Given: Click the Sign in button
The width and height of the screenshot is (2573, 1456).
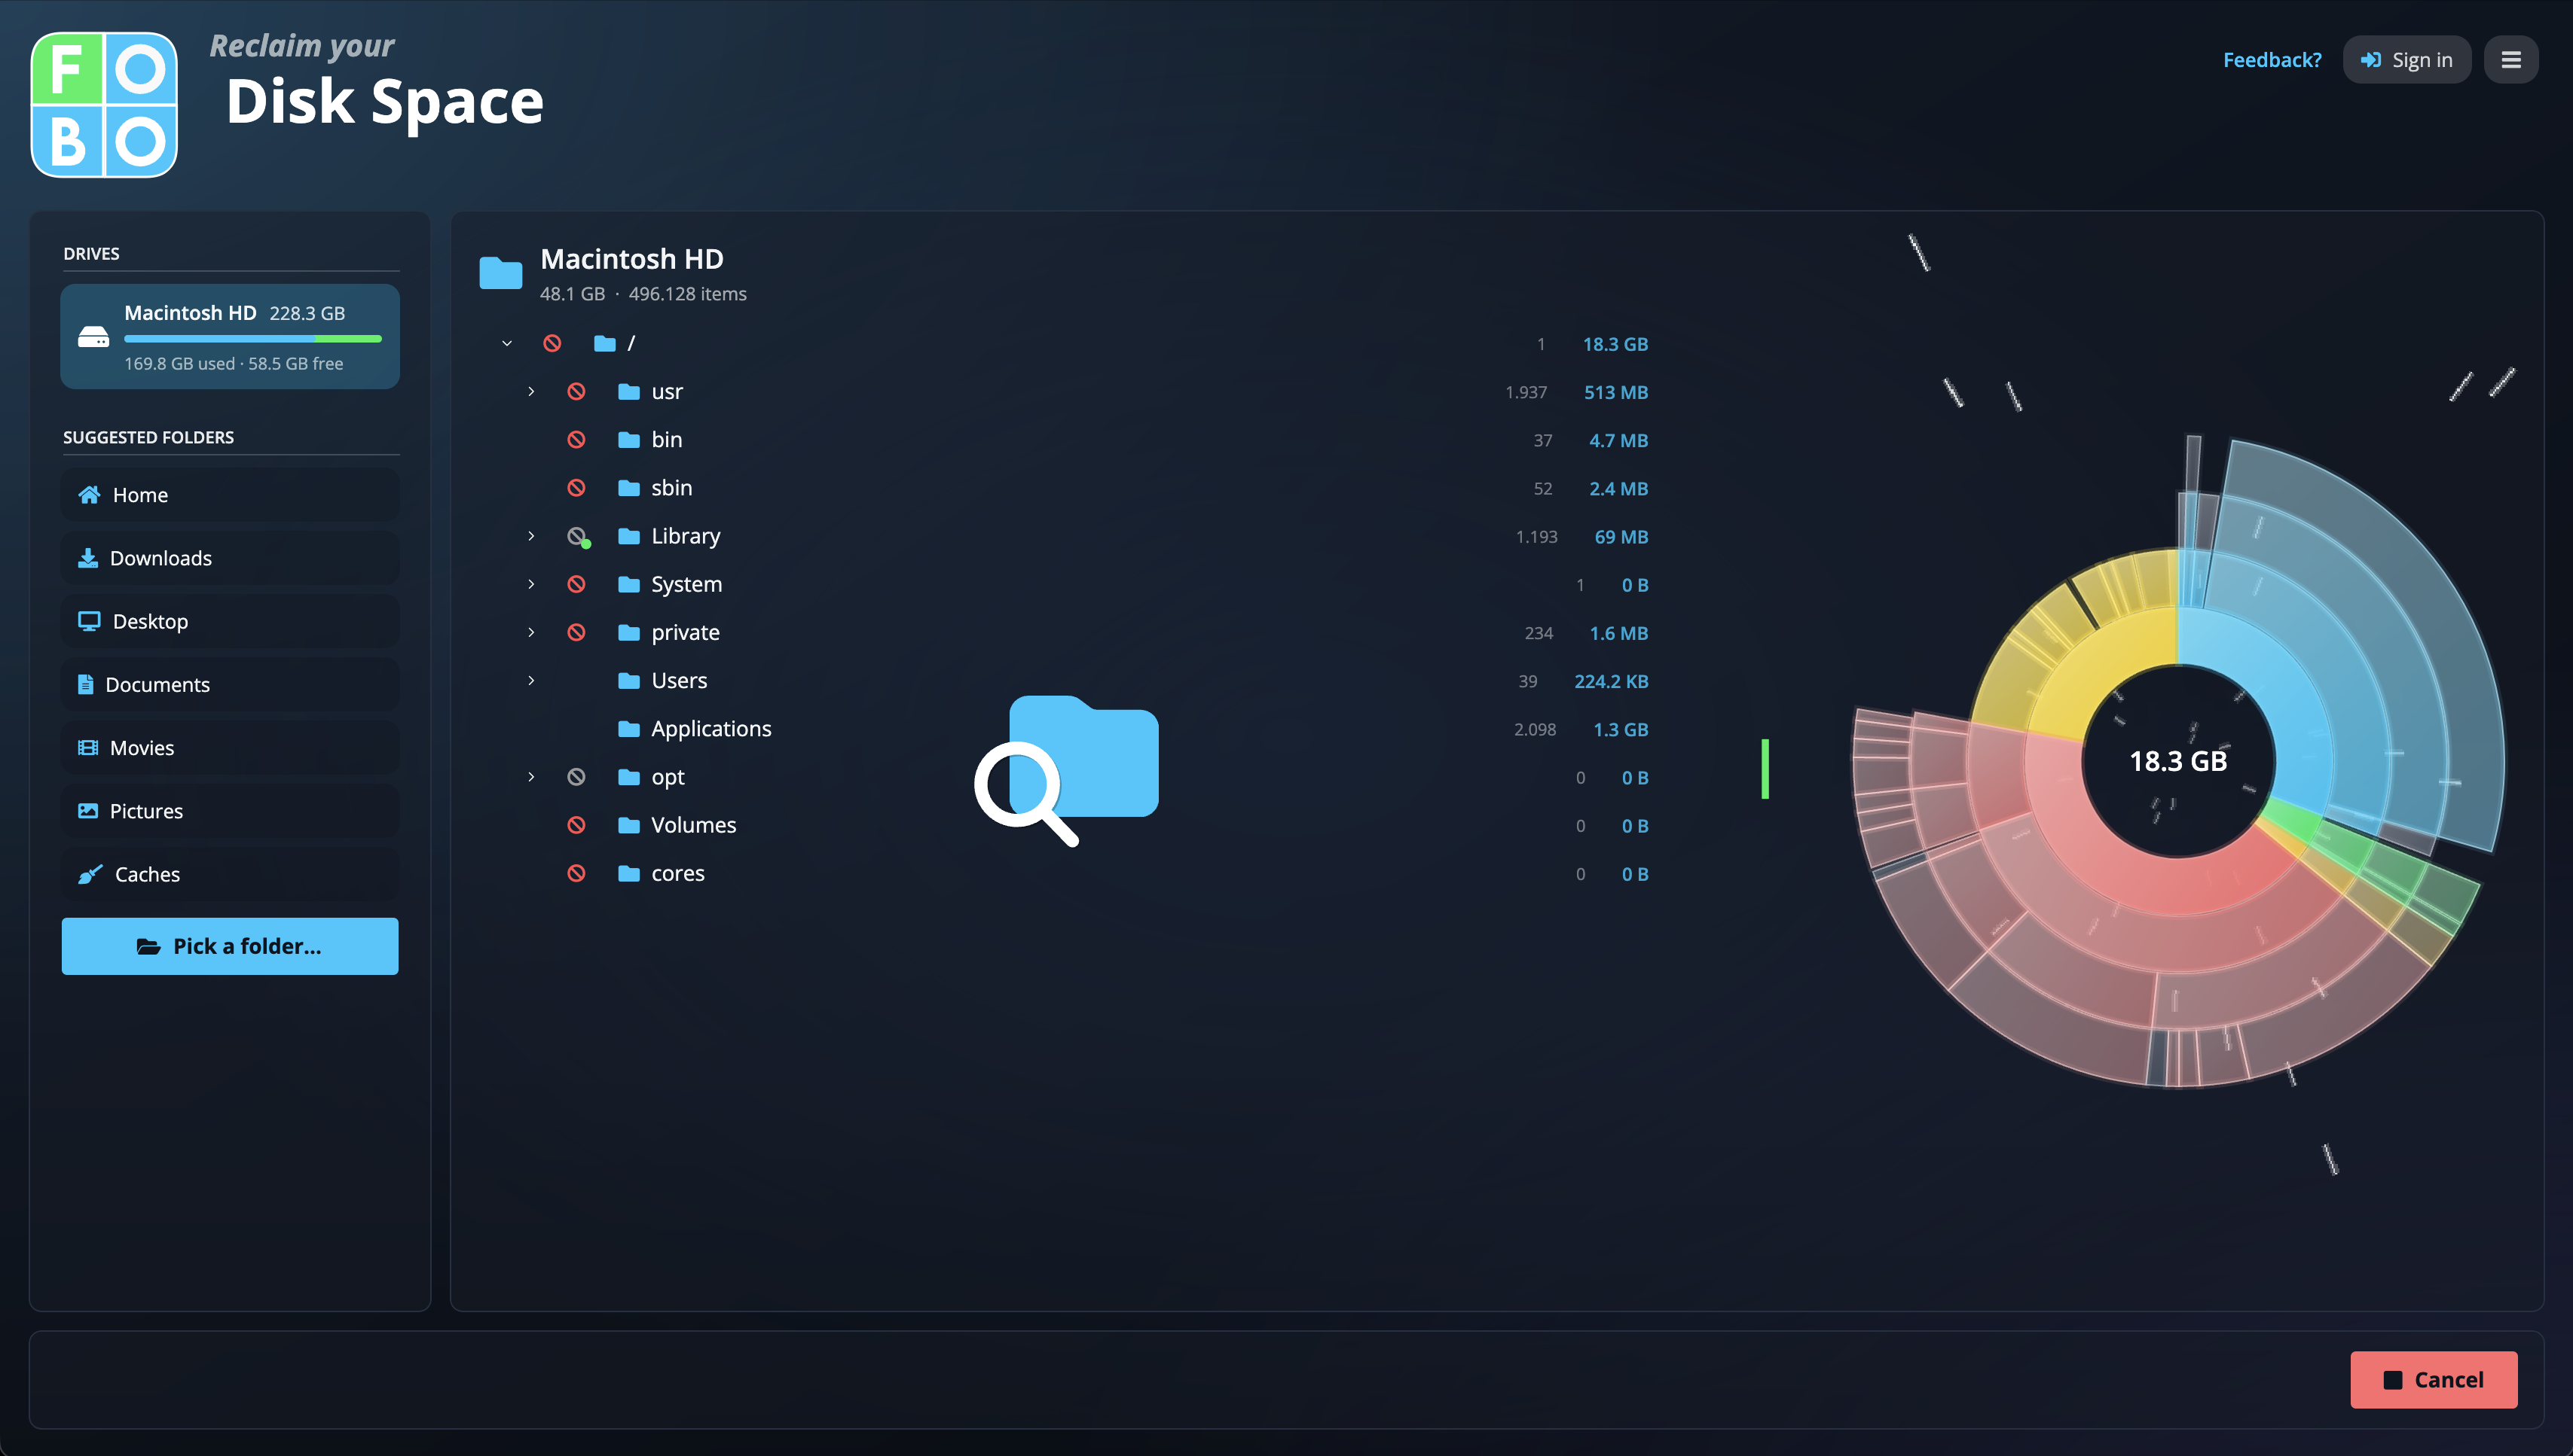Looking at the screenshot, I should click(2406, 60).
